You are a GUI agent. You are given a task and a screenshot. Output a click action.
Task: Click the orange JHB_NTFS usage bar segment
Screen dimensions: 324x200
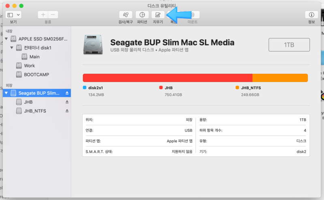[x=280, y=78]
